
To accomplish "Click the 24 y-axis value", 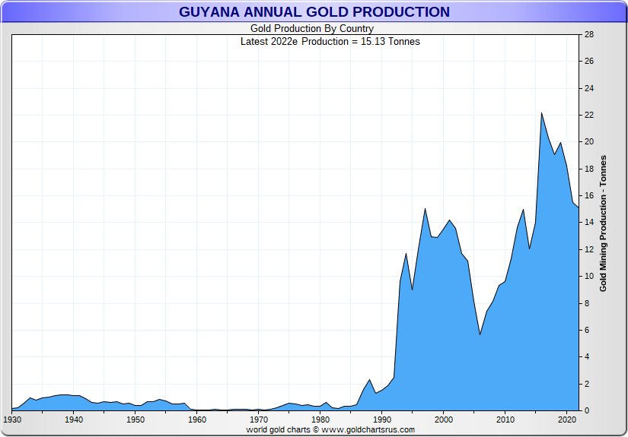I will coord(589,88).
